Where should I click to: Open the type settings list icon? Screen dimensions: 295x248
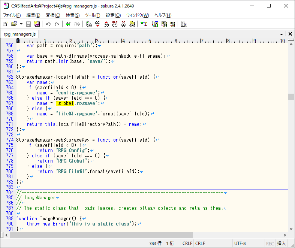pyautogui.click(x=155, y=24)
